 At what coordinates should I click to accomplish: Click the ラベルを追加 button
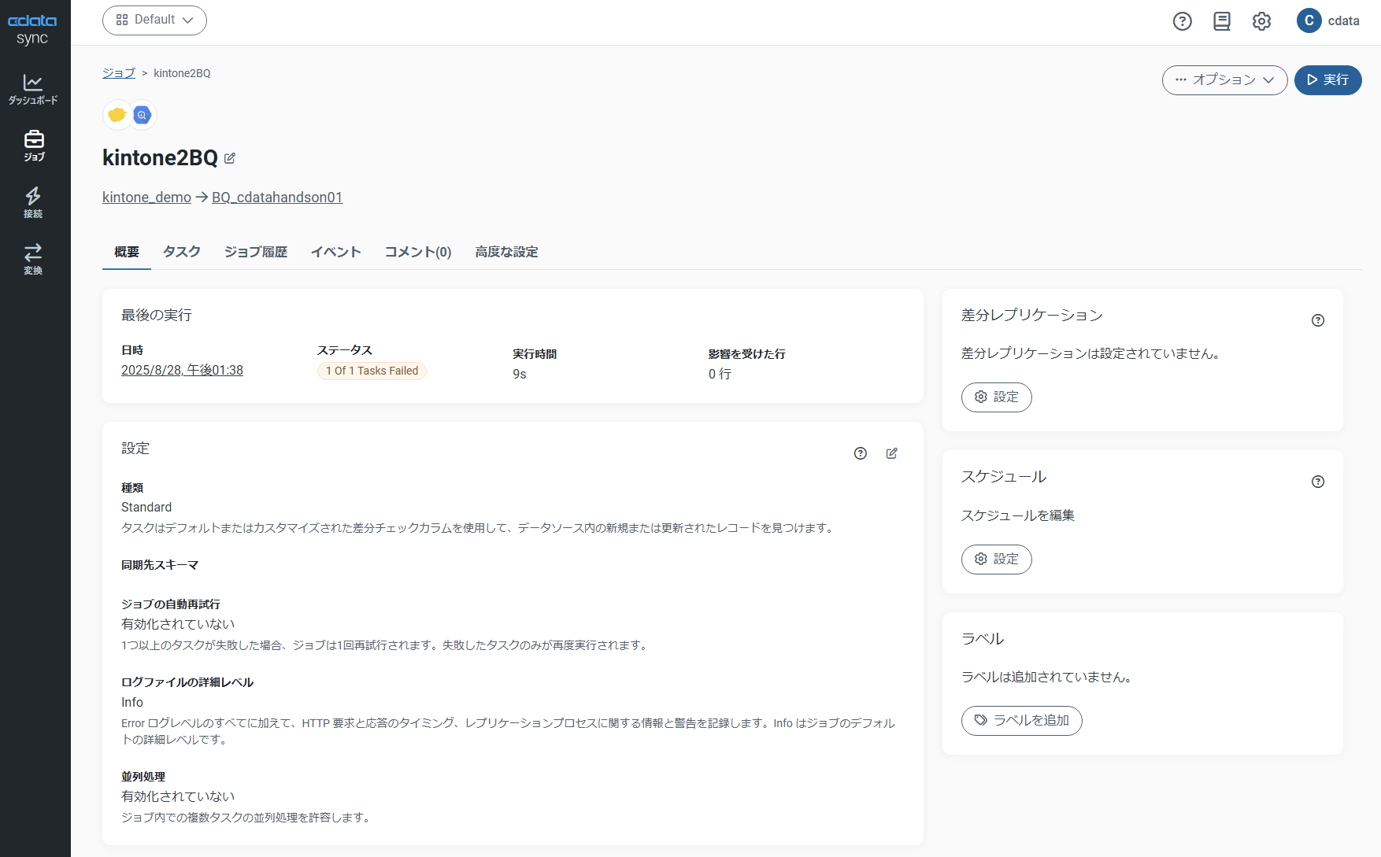pos(1021,721)
